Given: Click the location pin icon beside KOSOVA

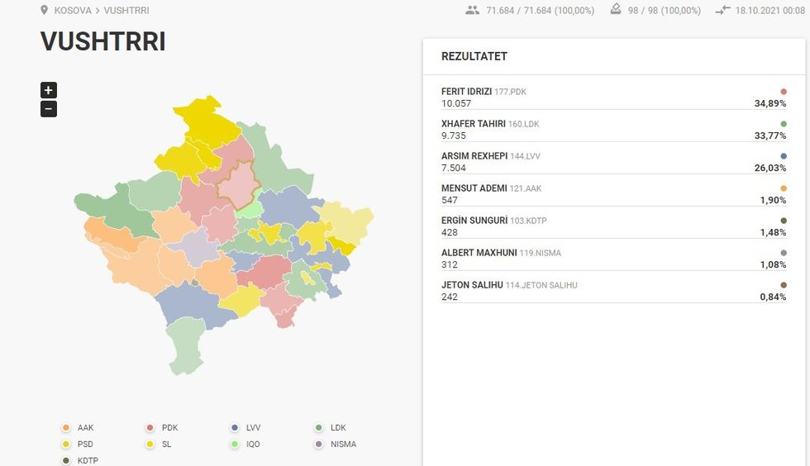Looking at the screenshot, I should pos(45,11).
